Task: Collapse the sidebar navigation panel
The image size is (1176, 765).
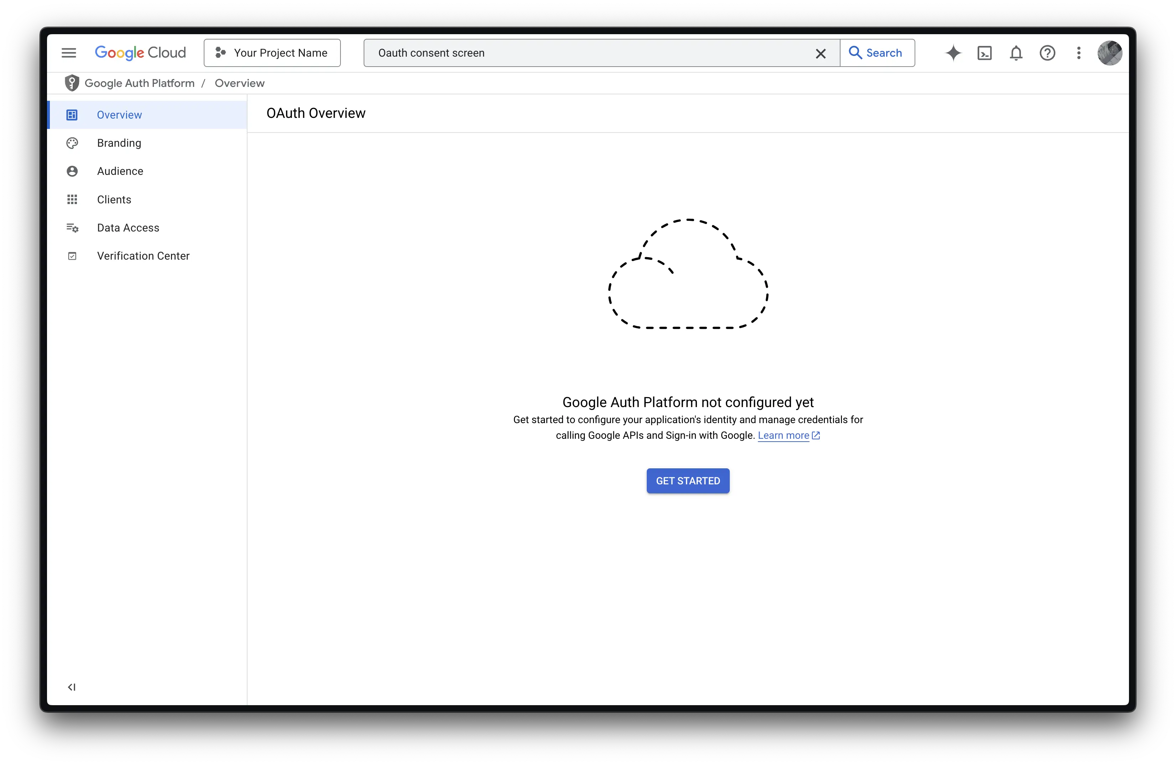Action: pos(72,687)
